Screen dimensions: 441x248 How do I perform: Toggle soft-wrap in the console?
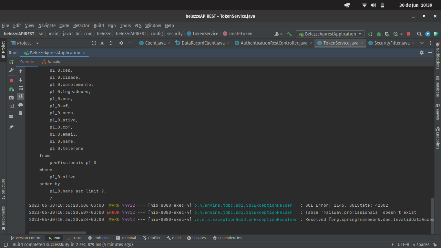click(21, 88)
